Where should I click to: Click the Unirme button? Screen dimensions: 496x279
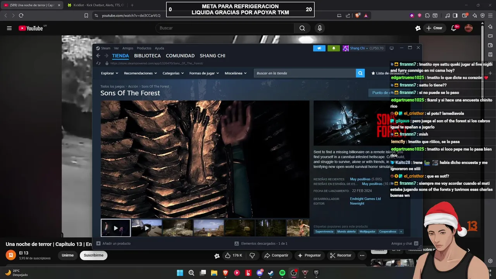pos(67,255)
